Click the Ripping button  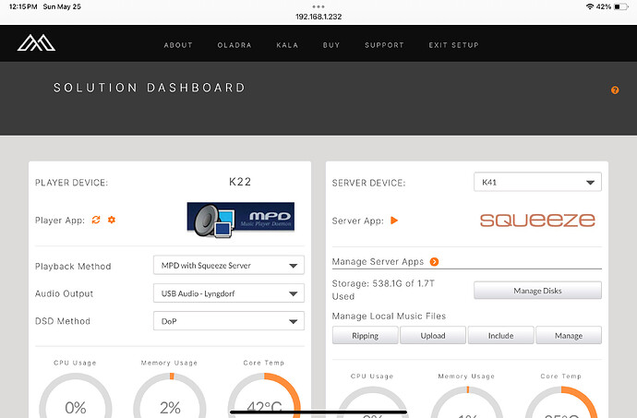coord(366,336)
